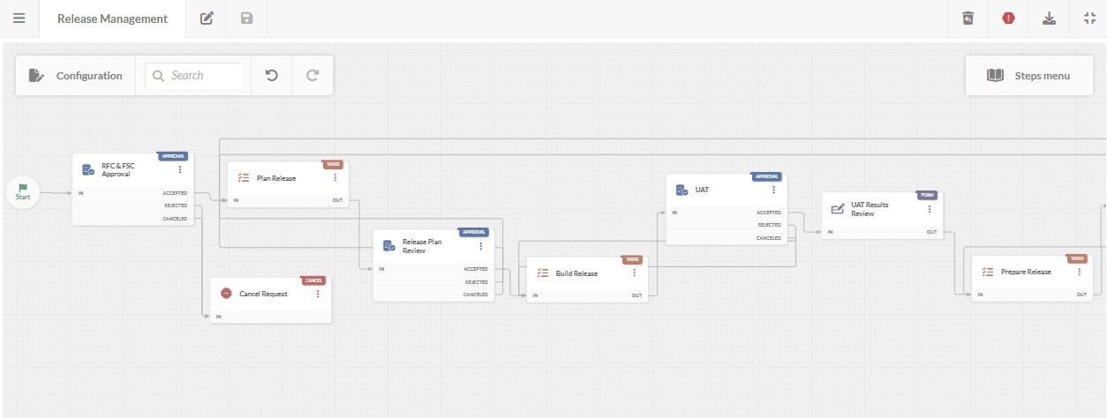Open options menu of RFC & FSC Approval

click(x=180, y=170)
